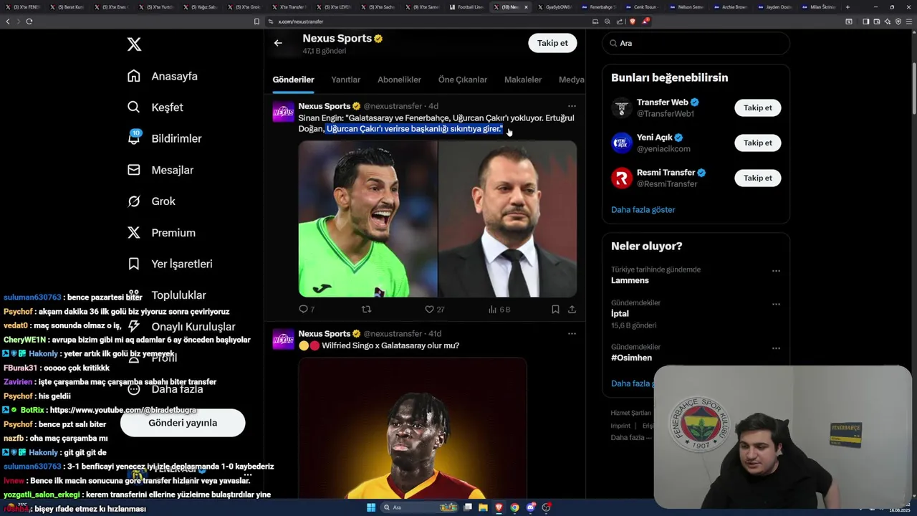Open options for the #Osimhen trend
The width and height of the screenshot is (917, 516).
tap(776, 348)
